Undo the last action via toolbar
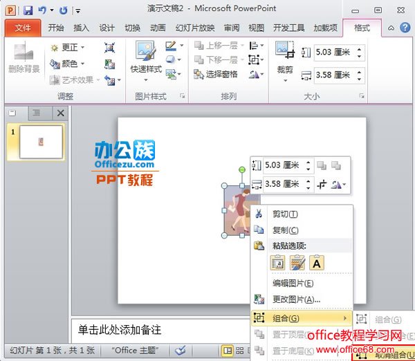Image resolution: width=415 pixels, height=361 pixels. point(41,10)
